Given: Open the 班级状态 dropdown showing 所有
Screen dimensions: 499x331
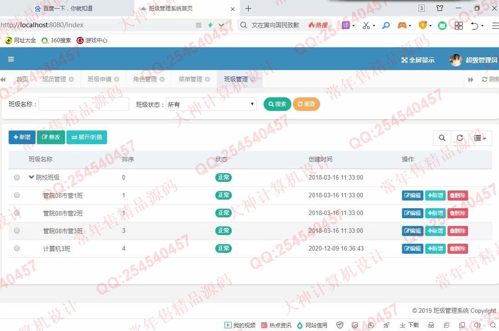Looking at the screenshot, I should [211, 104].
